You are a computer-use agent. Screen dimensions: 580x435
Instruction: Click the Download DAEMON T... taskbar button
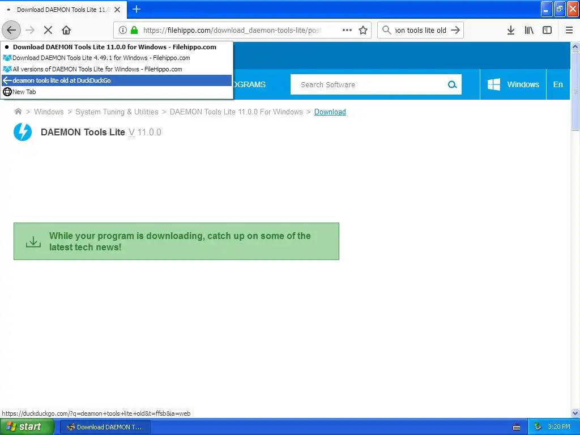[x=105, y=427]
